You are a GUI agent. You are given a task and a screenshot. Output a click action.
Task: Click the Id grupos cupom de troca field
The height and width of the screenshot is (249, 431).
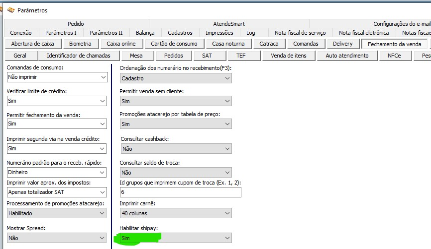coord(181,192)
